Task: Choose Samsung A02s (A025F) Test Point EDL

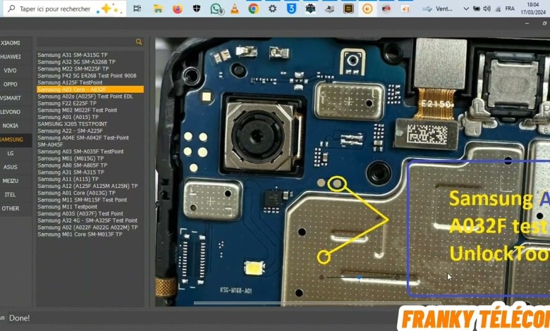Action: tap(85, 96)
